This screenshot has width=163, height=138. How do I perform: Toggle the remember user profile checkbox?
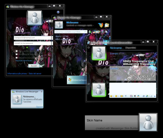(x=16, y=51)
